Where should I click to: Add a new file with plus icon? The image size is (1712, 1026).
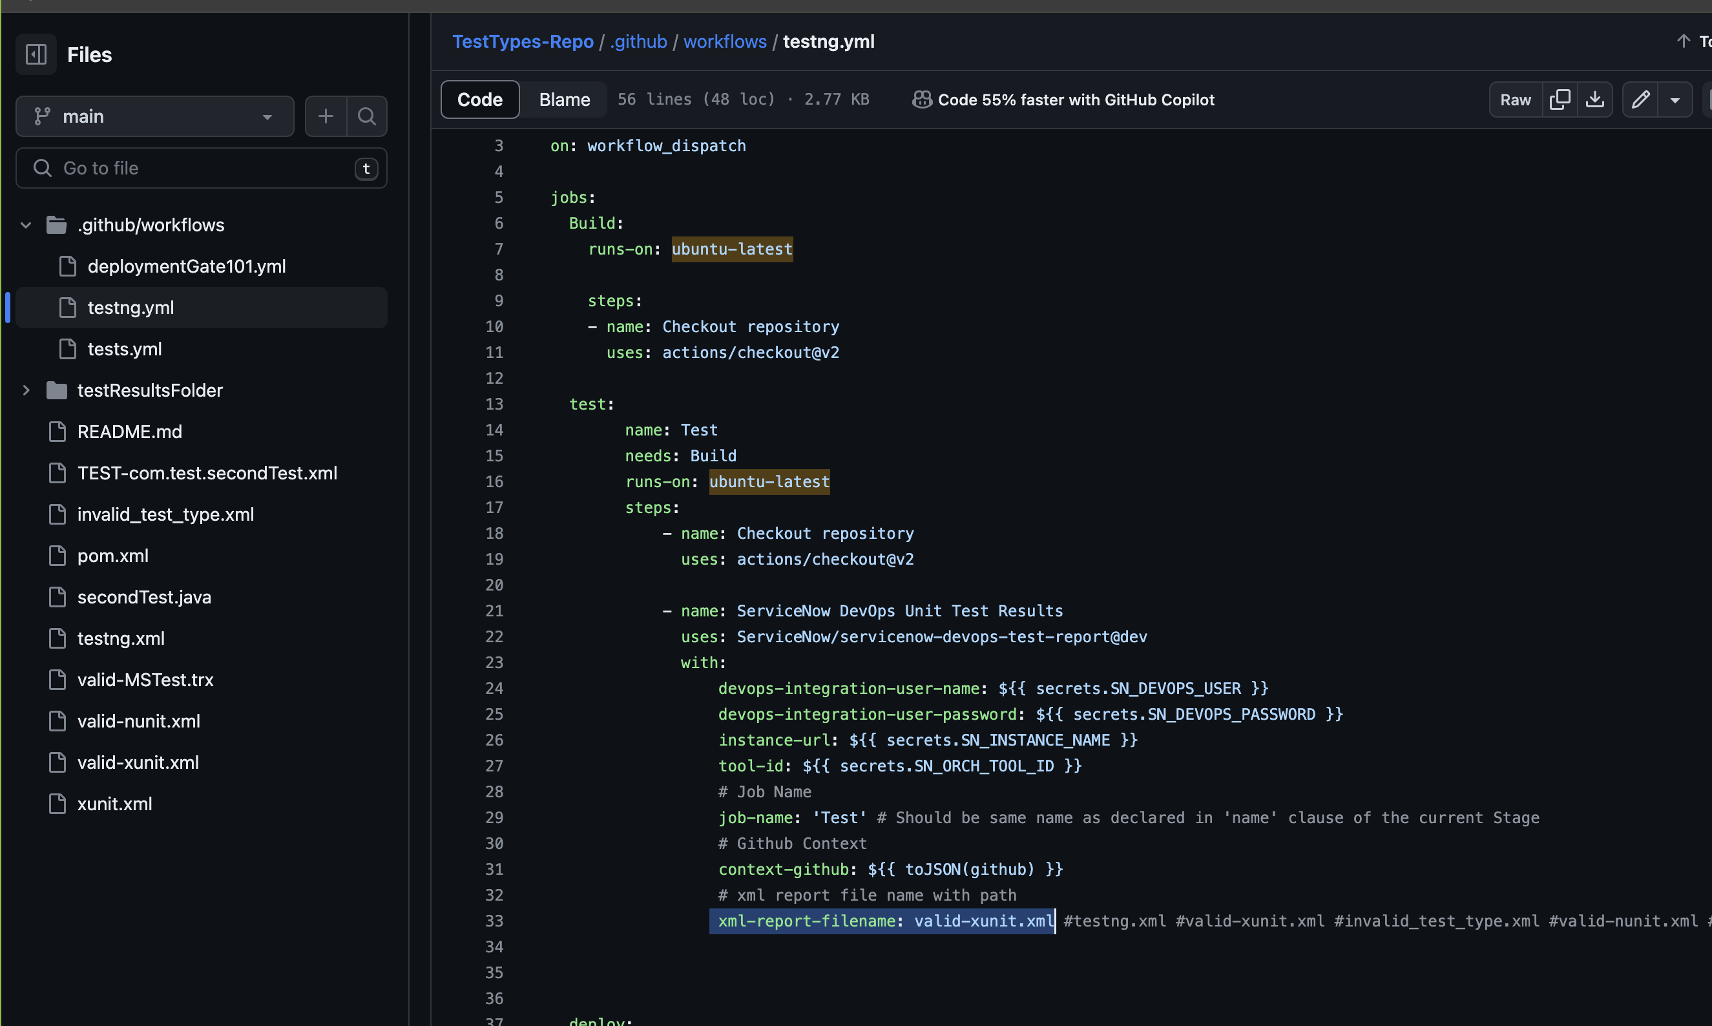(x=326, y=116)
